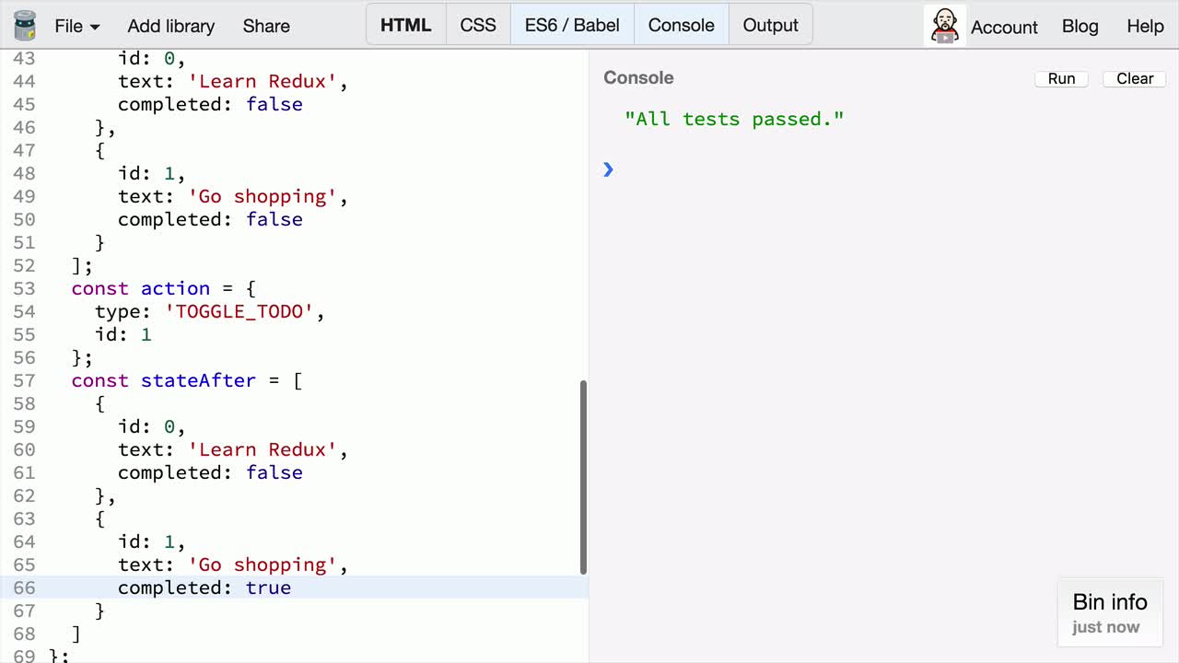This screenshot has width=1179, height=663.
Task: Open the File dropdown menu
Action: (x=77, y=26)
